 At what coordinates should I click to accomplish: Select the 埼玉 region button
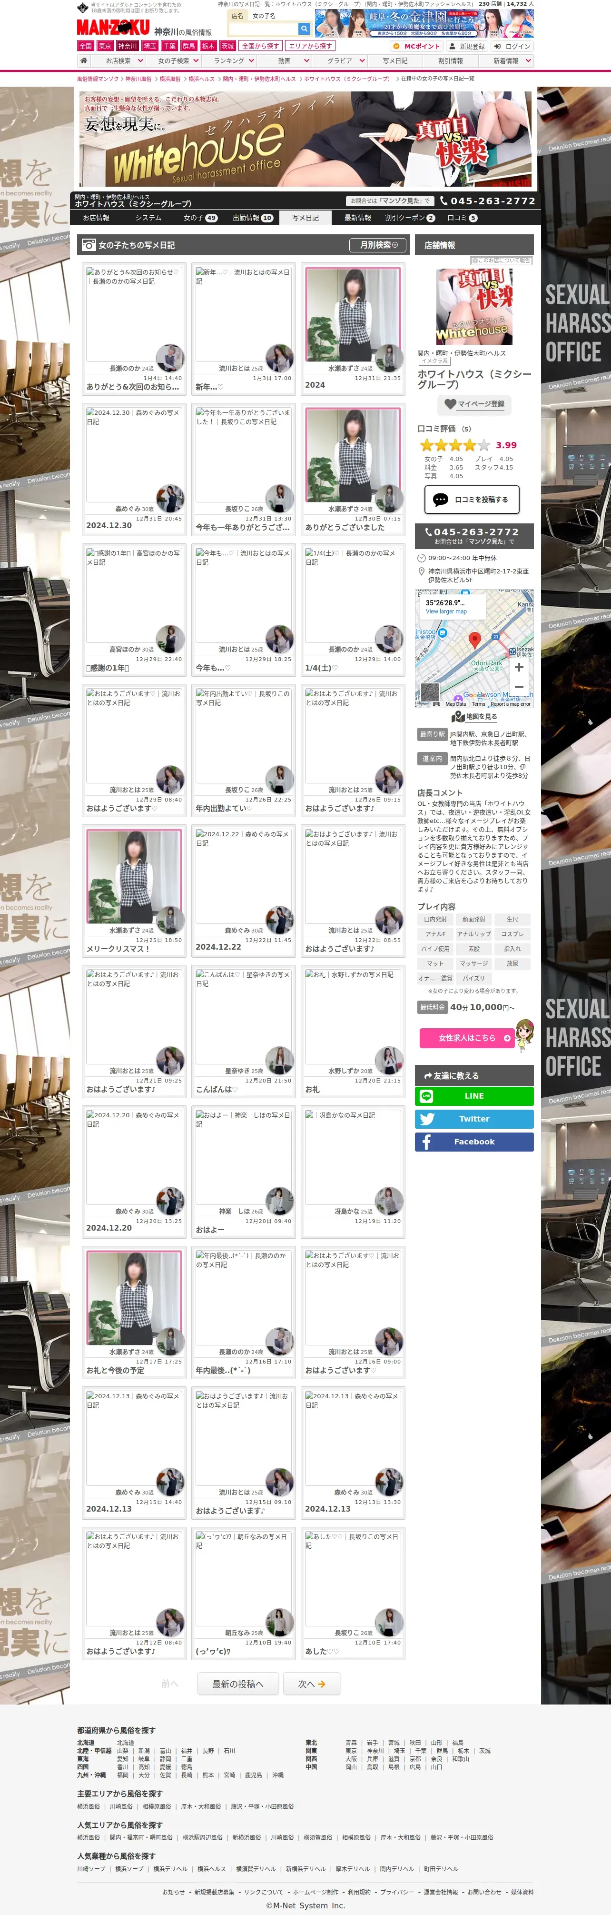(x=150, y=46)
